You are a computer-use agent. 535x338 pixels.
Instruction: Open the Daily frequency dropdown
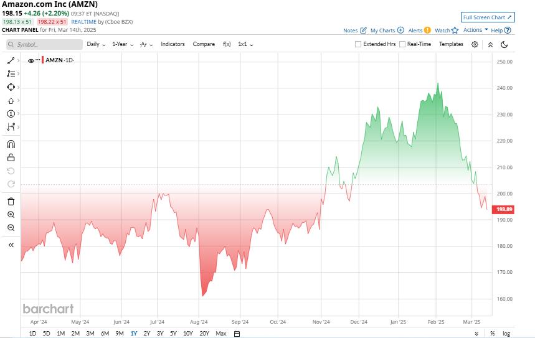(x=96, y=44)
